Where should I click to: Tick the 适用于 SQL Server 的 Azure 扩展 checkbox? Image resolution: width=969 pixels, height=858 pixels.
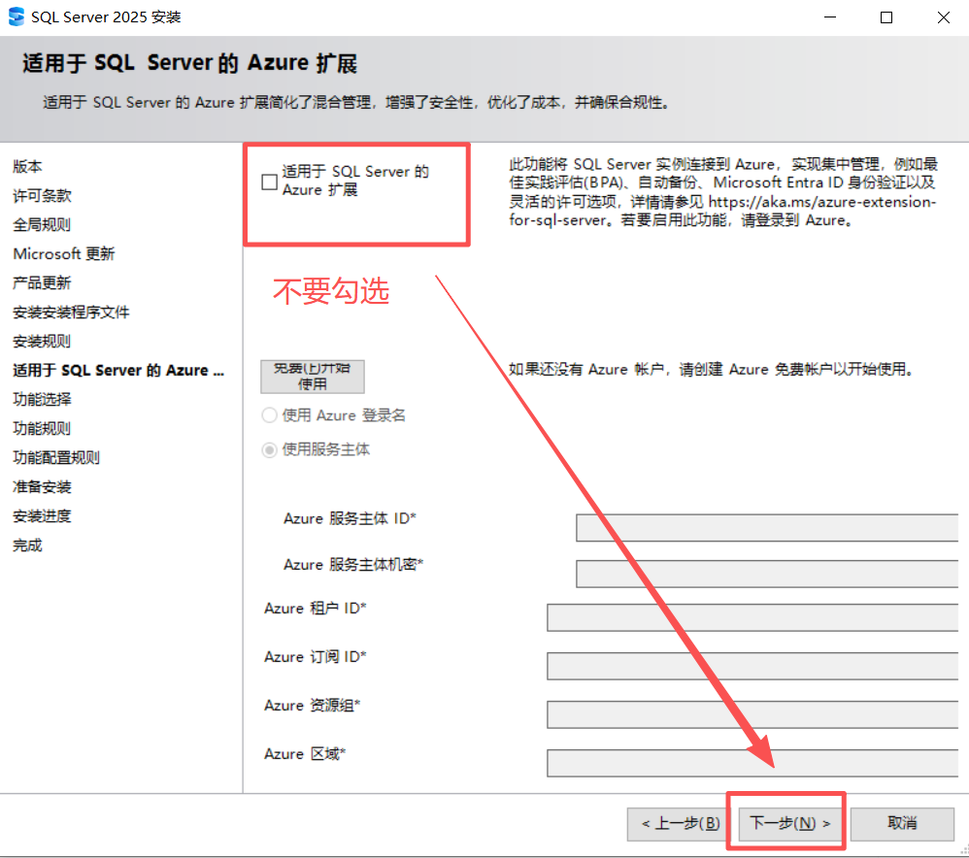click(270, 181)
